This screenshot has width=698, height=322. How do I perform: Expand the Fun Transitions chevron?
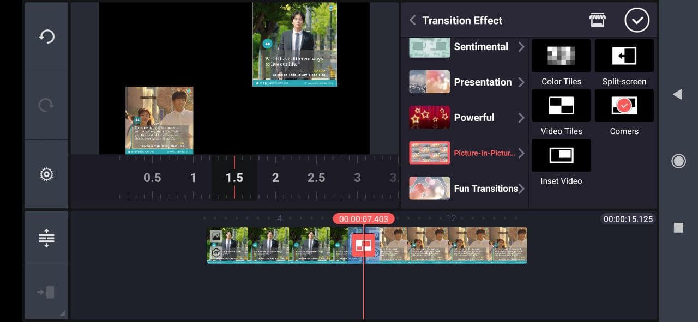(x=522, y=189)
